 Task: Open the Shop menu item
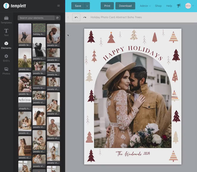point(158,6)
